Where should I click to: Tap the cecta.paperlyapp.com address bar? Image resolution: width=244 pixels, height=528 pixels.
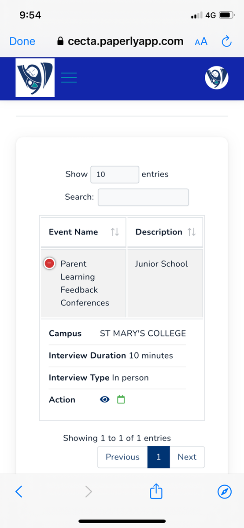120,41
